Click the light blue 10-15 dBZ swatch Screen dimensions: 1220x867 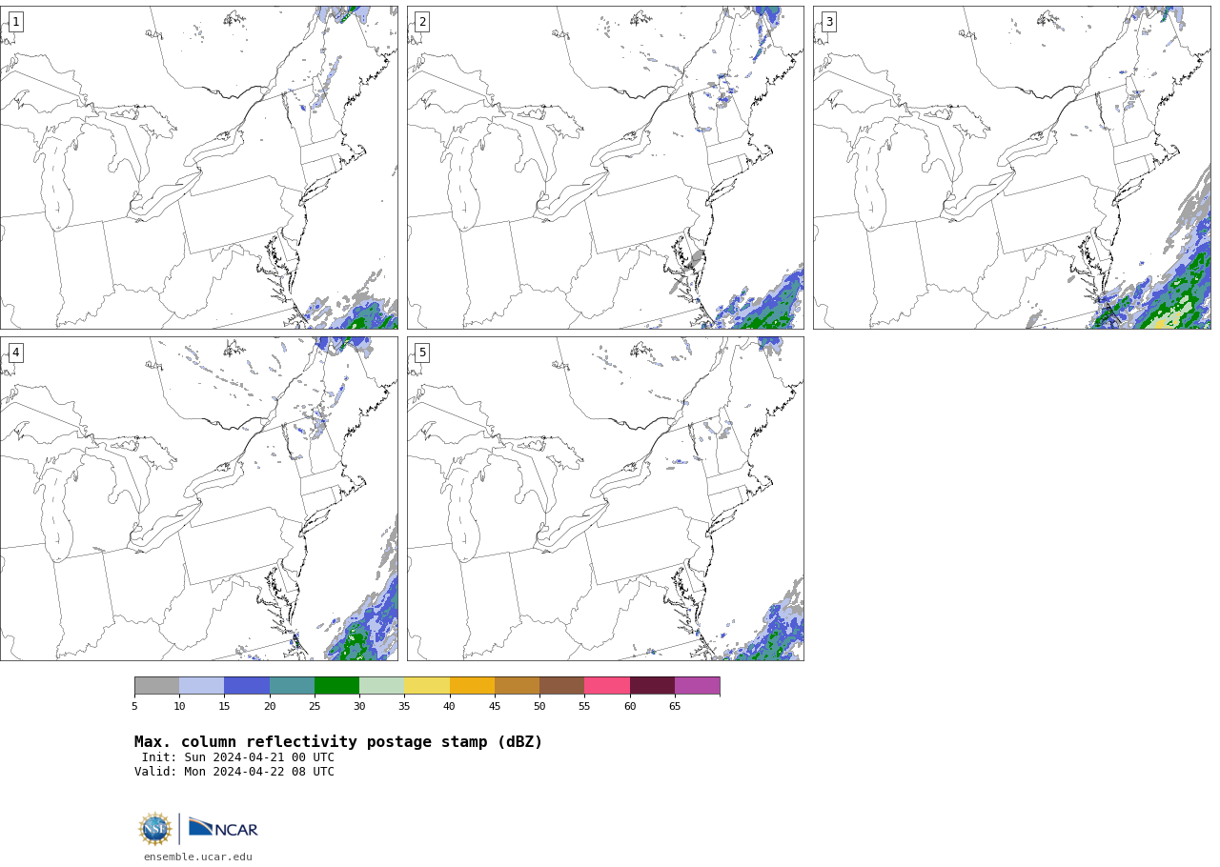[201, 686]
